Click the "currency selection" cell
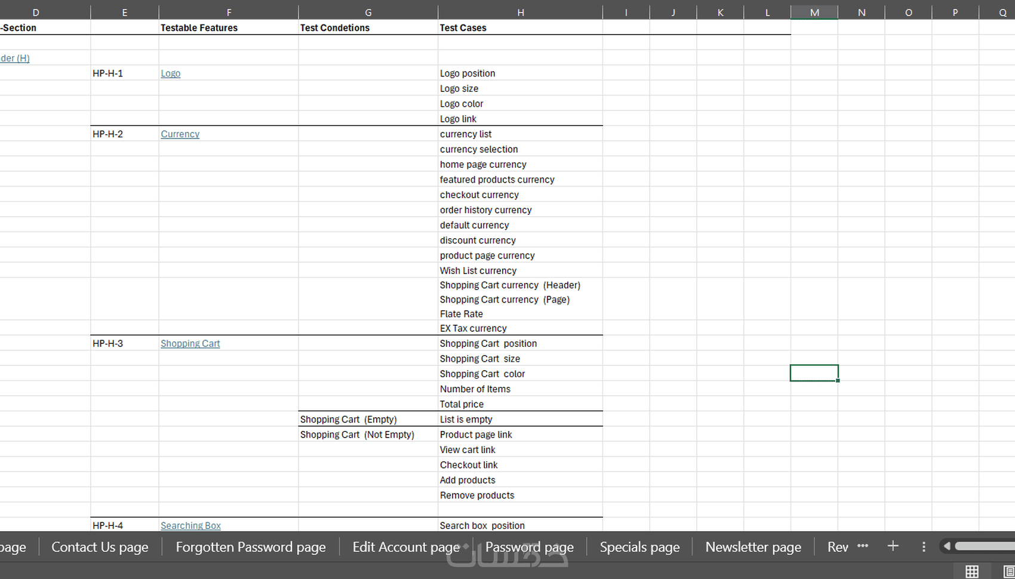Image resolution: width=1015 pixels, height=579 pixels. click(521, 149)
